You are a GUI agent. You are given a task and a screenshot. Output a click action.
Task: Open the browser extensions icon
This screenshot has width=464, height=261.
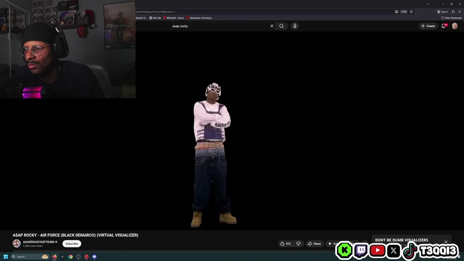[x=453, y=12]
